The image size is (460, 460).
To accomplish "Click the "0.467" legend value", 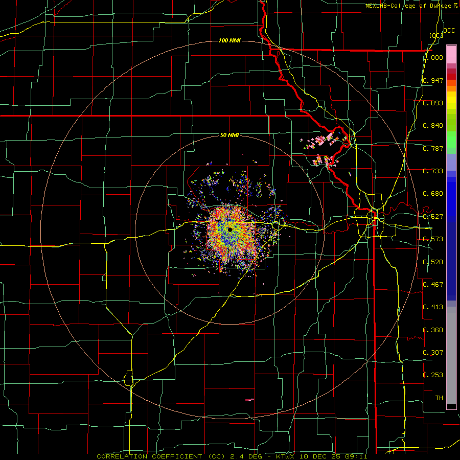I will tap(433, 285).
